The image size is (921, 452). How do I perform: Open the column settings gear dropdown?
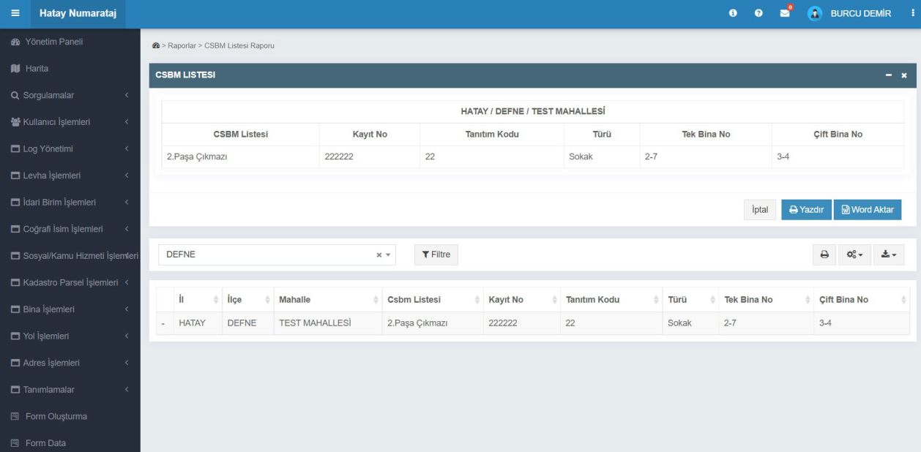pyautogui.click(x=854, y=255)
